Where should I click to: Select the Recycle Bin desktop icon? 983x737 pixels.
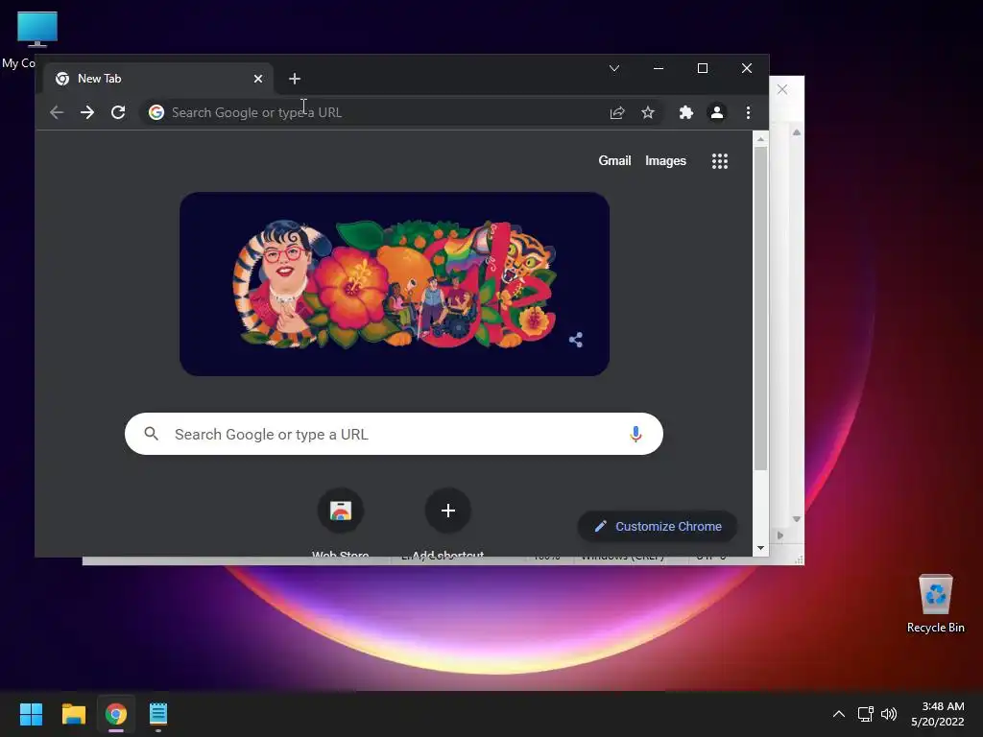(x=935, y=604)
